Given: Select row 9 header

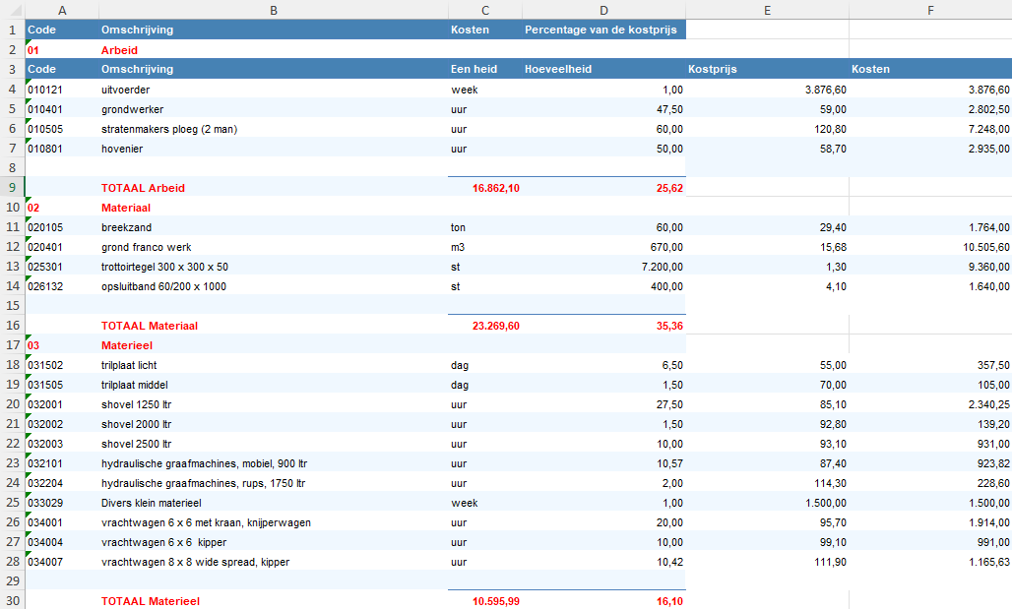Looking at the screenshot, I should [12, 188].
